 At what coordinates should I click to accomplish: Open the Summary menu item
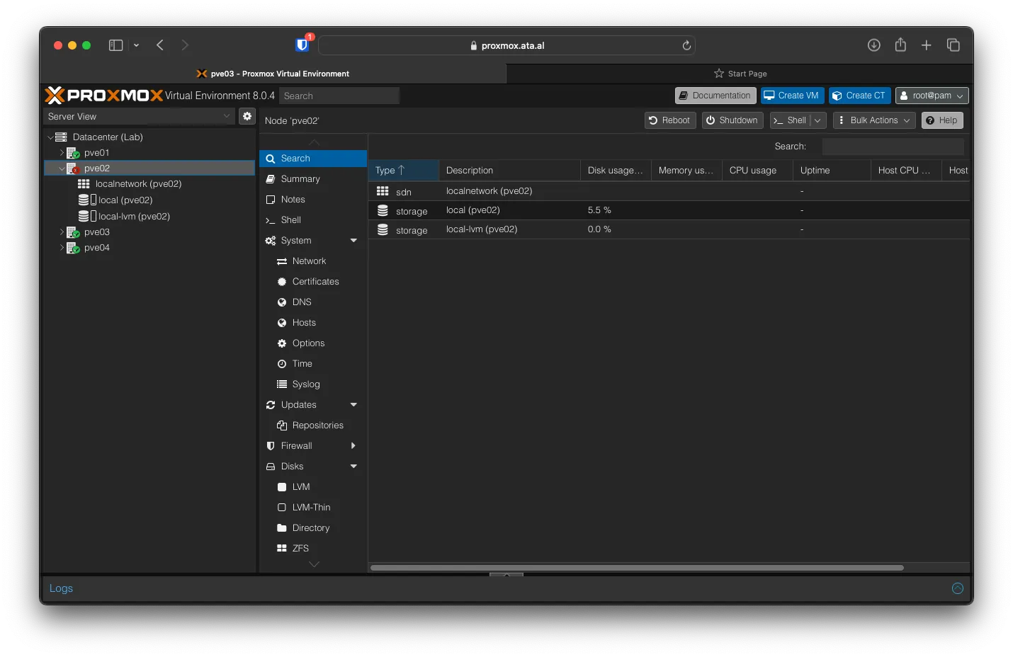point(313,179)
